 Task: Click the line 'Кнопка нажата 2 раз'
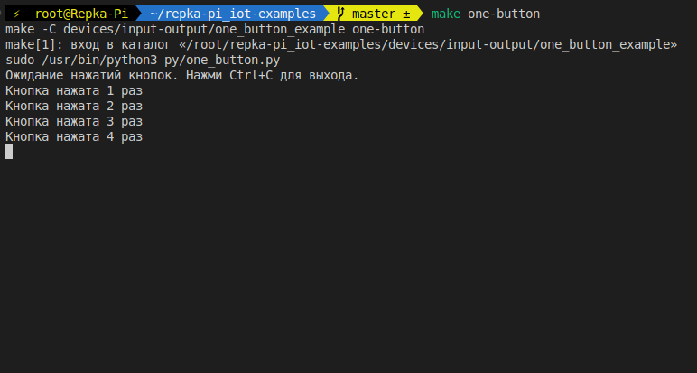pyautogui.click(x=74, y=106)
